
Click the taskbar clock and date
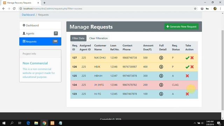coord(210,123)
